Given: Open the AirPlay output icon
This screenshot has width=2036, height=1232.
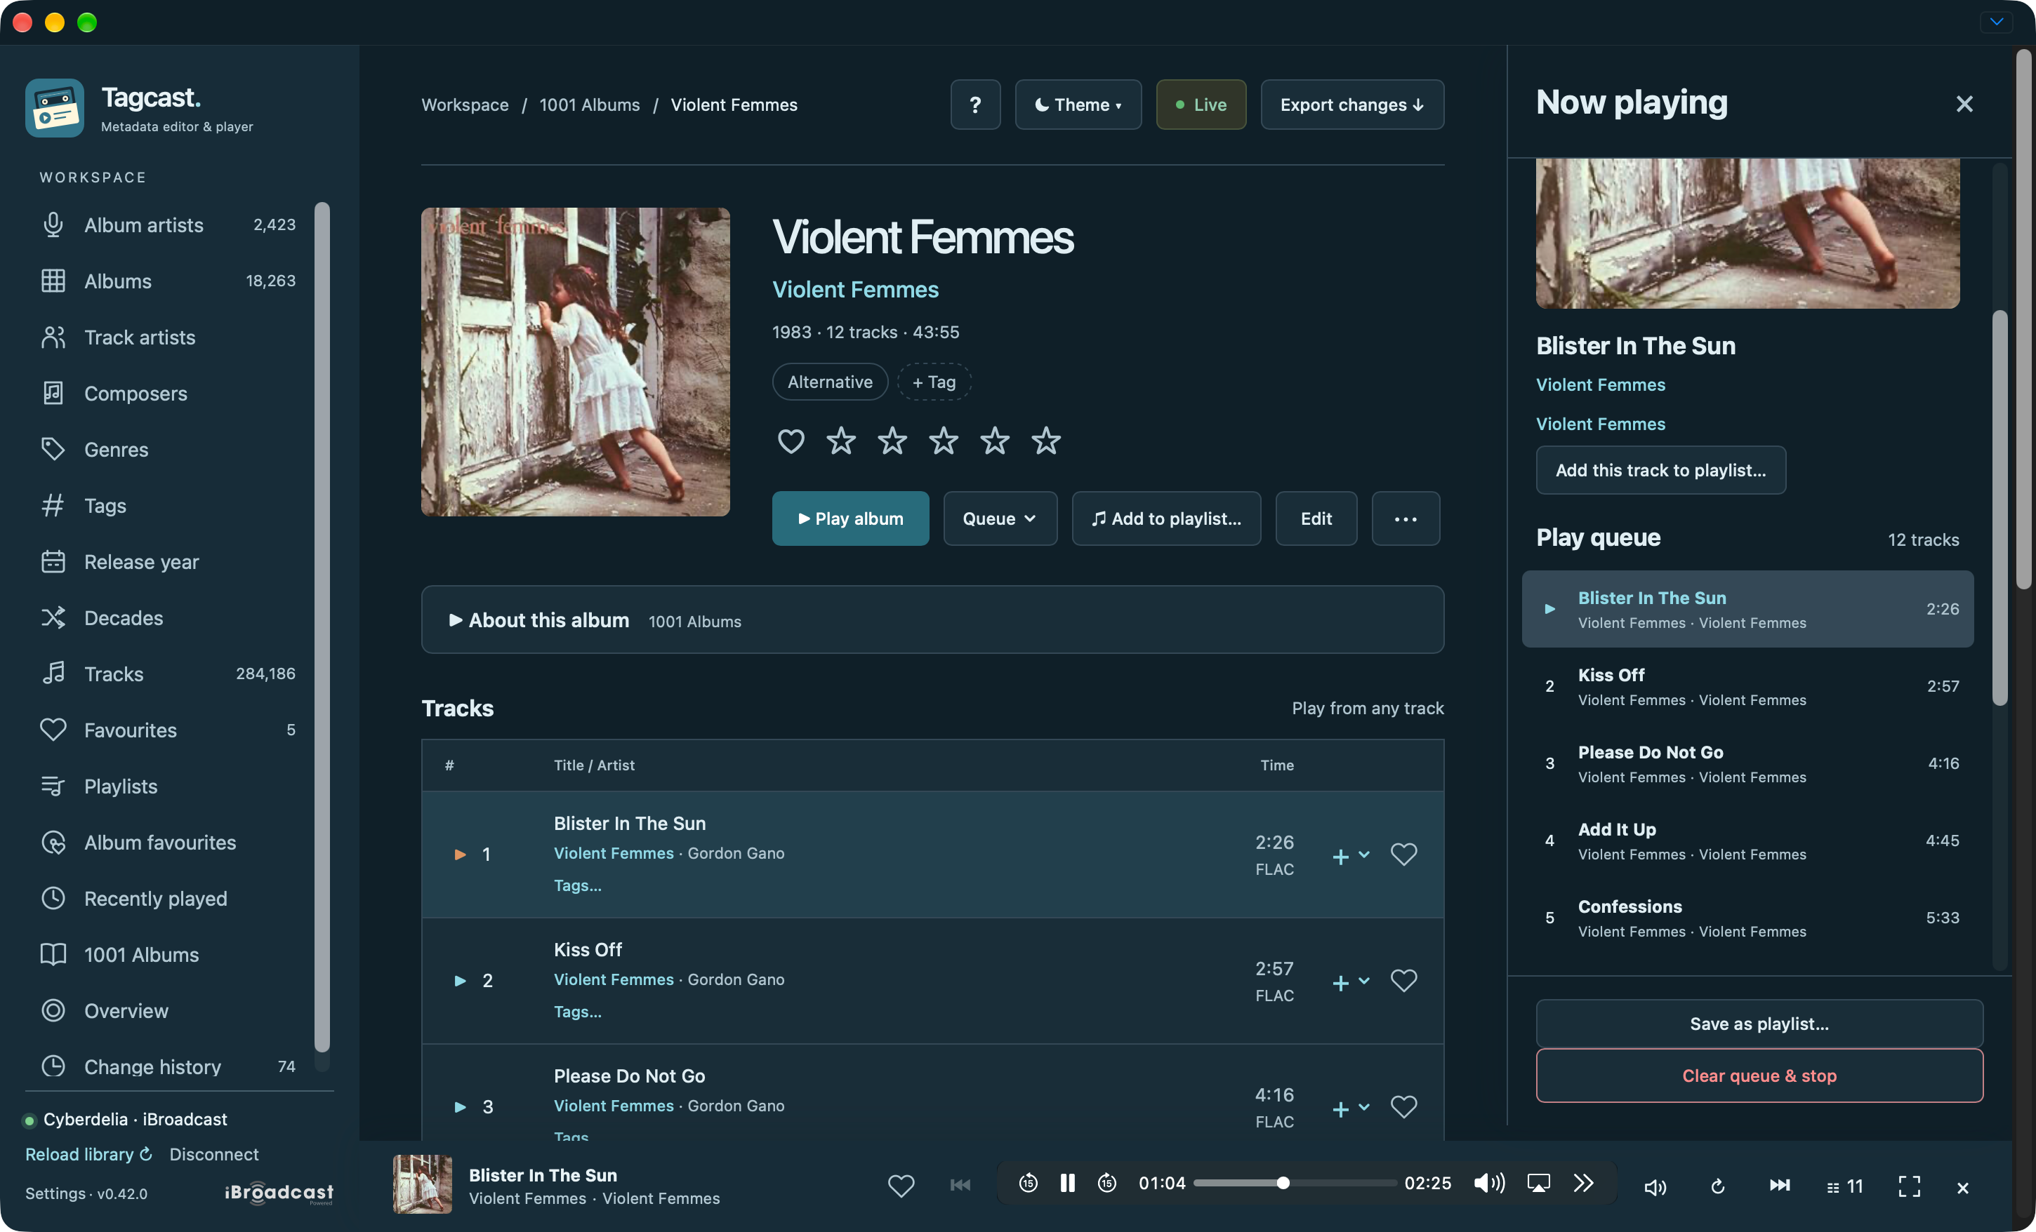Looking at the screenshot, I should tap(1538, 1184).
